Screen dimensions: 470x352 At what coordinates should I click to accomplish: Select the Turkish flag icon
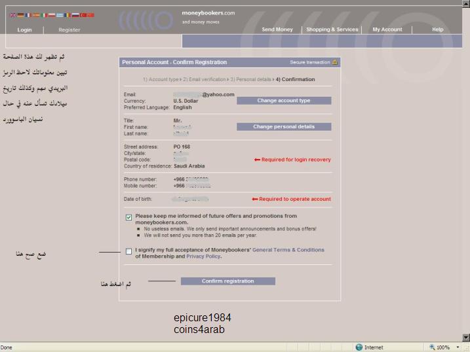click(x=83, y=15)
